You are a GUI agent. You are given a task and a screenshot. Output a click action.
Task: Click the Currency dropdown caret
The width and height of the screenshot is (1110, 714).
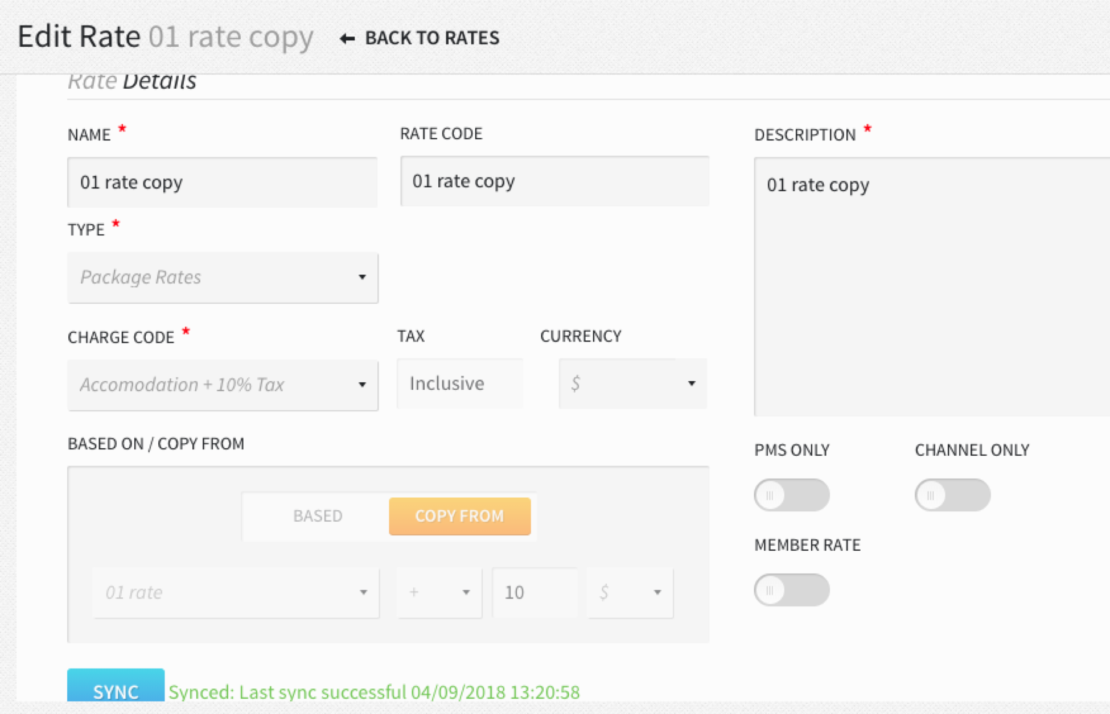tap(692, 383)
